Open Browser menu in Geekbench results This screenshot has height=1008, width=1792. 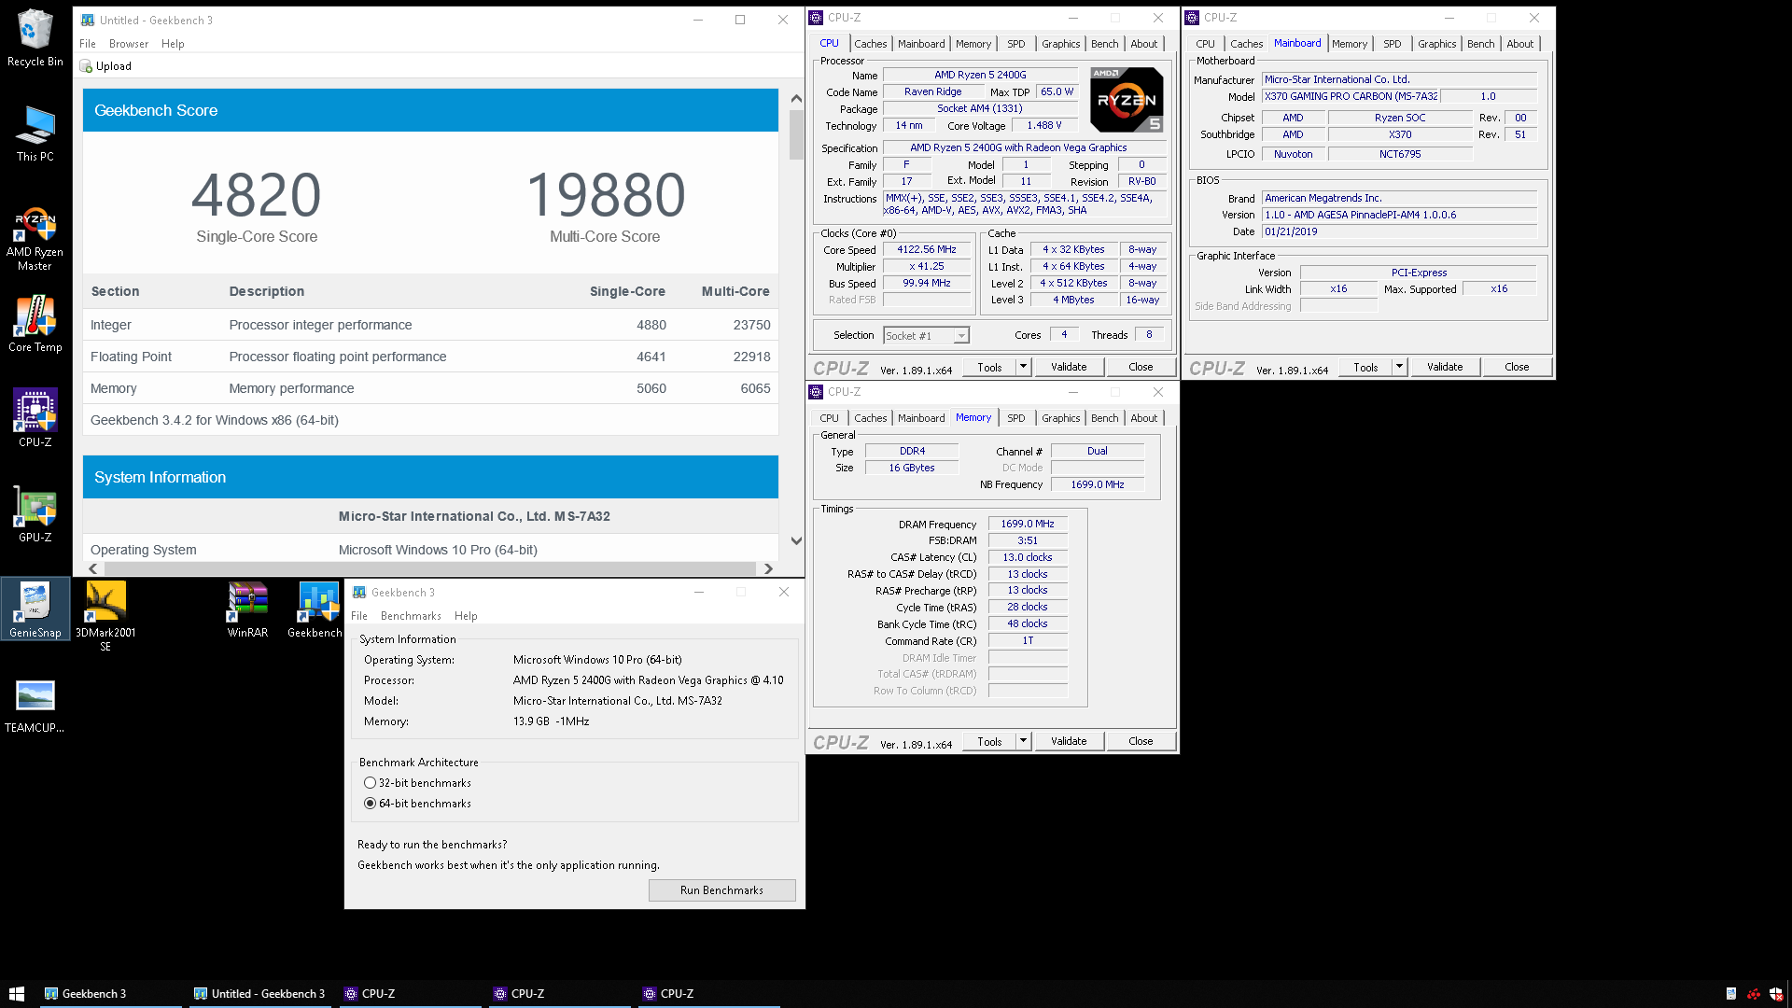point(129,44)
